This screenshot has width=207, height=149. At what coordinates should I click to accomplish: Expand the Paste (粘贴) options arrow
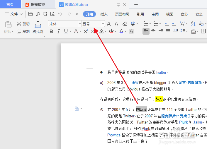pos(12,32)
